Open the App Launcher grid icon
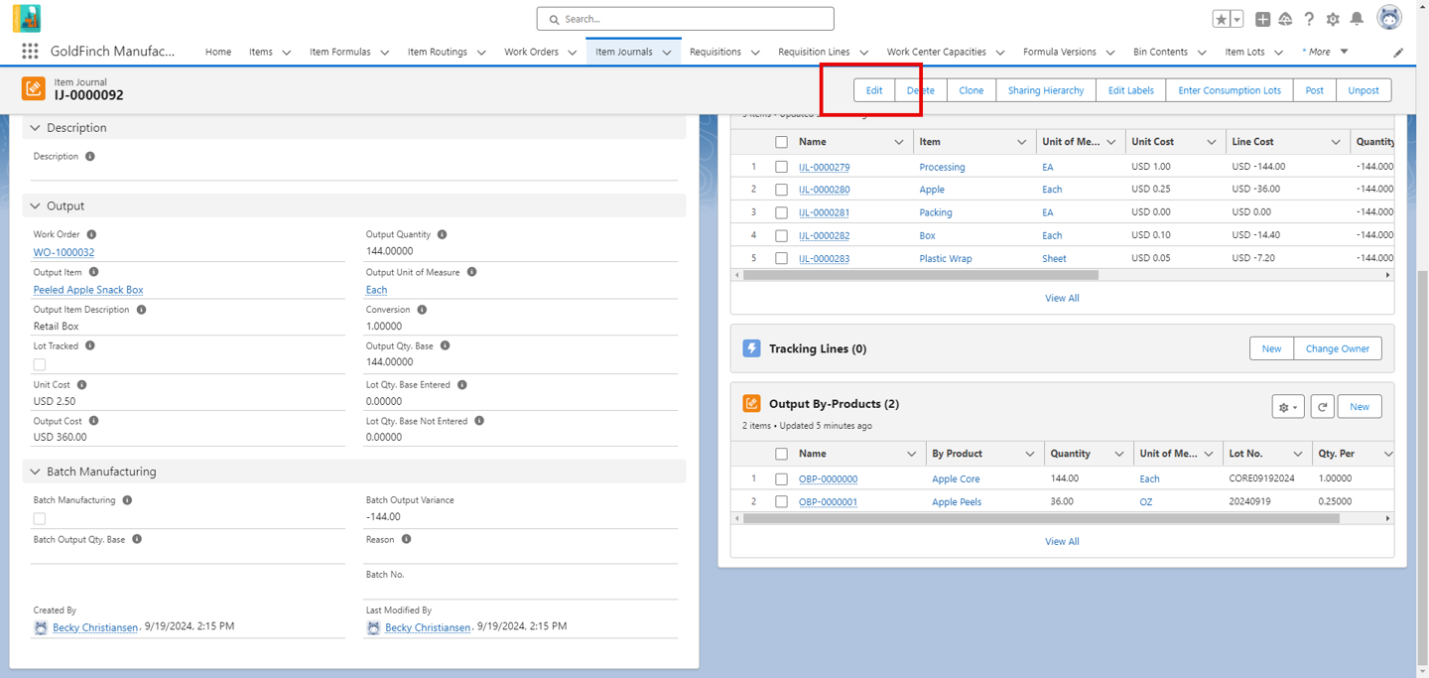This screenshot has height=678, width=1429. [x=30, y=52]
